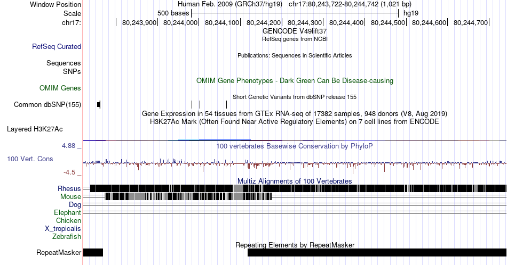
Task: Click the 4.88 PhyloP maximum value
Action: [68, 146]
